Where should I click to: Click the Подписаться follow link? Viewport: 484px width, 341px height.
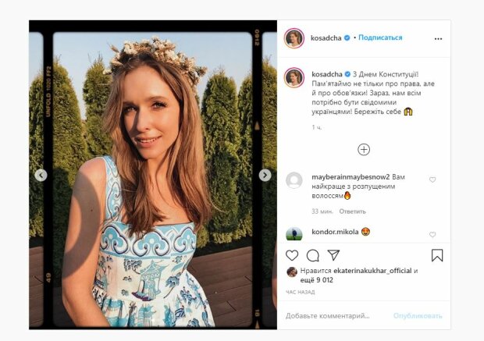click(380, 37)
